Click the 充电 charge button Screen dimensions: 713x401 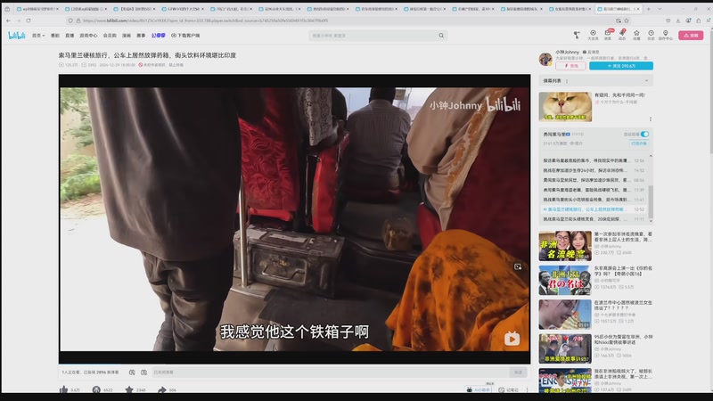[570, 66]
